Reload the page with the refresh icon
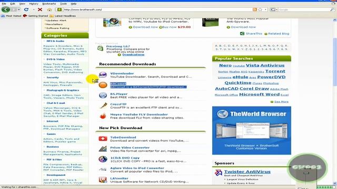Viewport: 337px width, 189px height. [x=26, y=9]
